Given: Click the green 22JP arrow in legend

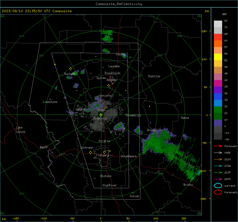Looking at the screenshot, I should [218, 172].
